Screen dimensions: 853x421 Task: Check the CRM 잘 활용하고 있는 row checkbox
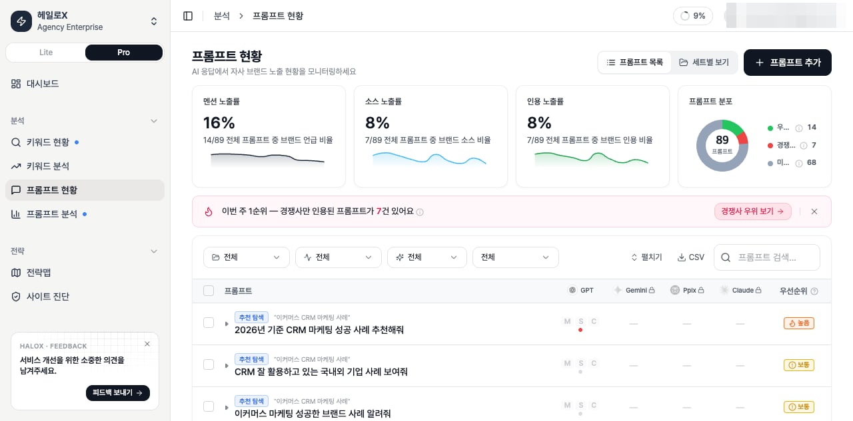209,364
